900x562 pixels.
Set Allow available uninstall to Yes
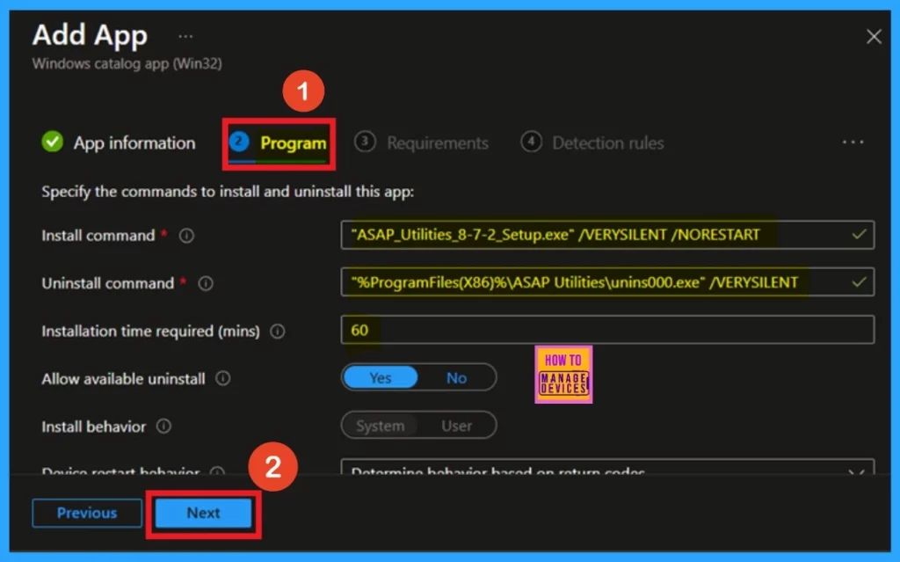(380, 377)
